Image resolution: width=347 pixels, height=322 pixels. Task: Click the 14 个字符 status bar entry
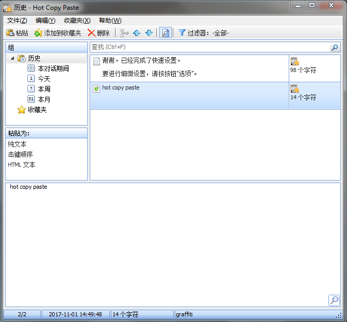tap(142, 314)
